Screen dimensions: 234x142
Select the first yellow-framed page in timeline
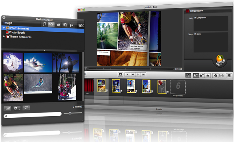click(x=101, y=86)
